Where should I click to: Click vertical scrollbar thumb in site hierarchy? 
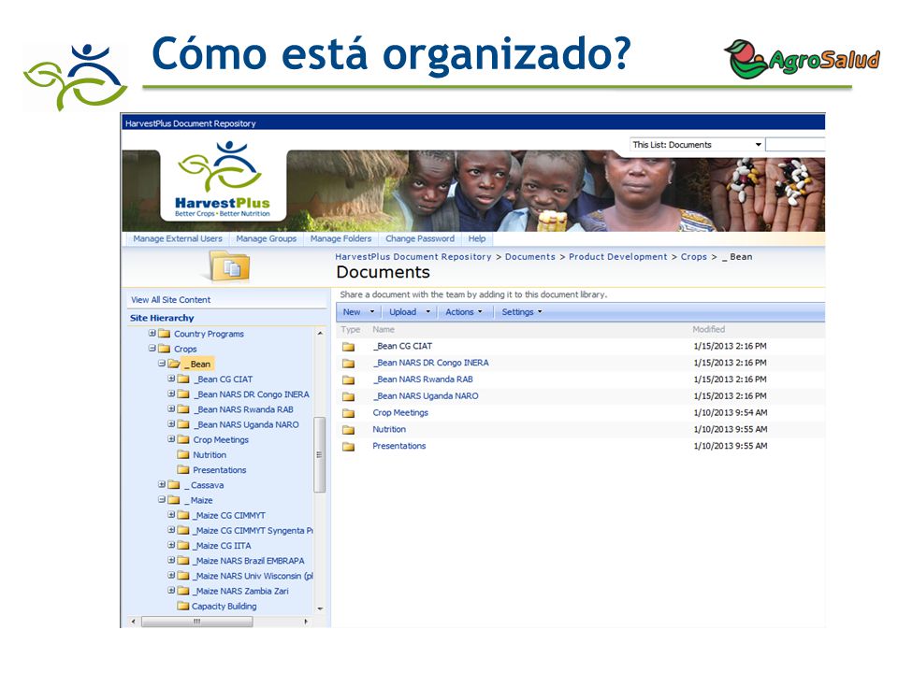320,455
